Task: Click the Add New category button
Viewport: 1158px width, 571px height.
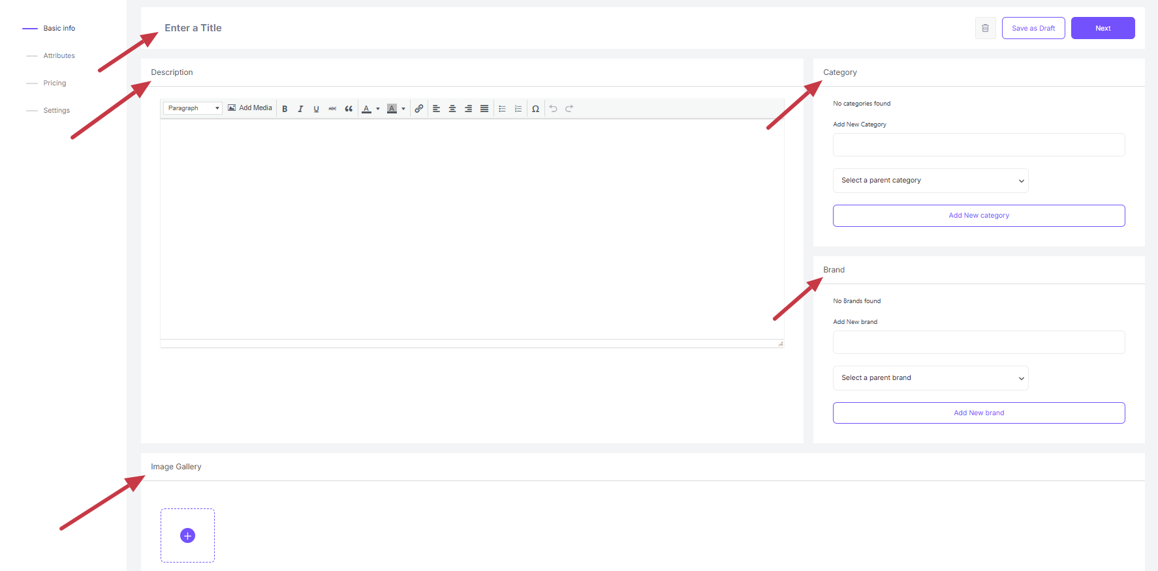Action: (x=978, y=216)
